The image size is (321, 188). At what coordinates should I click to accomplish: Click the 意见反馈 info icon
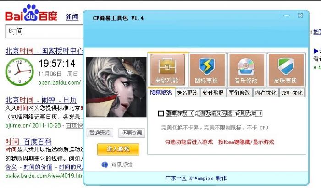click(105, 165)
